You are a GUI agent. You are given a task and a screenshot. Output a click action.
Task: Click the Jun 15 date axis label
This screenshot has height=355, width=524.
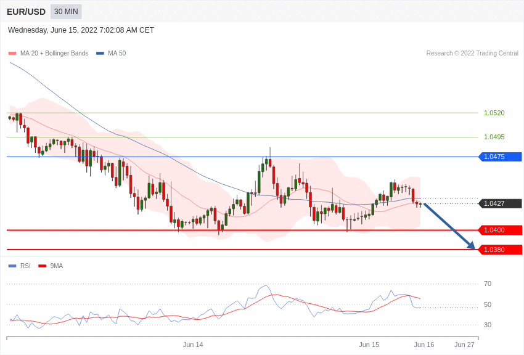(369, 345)
